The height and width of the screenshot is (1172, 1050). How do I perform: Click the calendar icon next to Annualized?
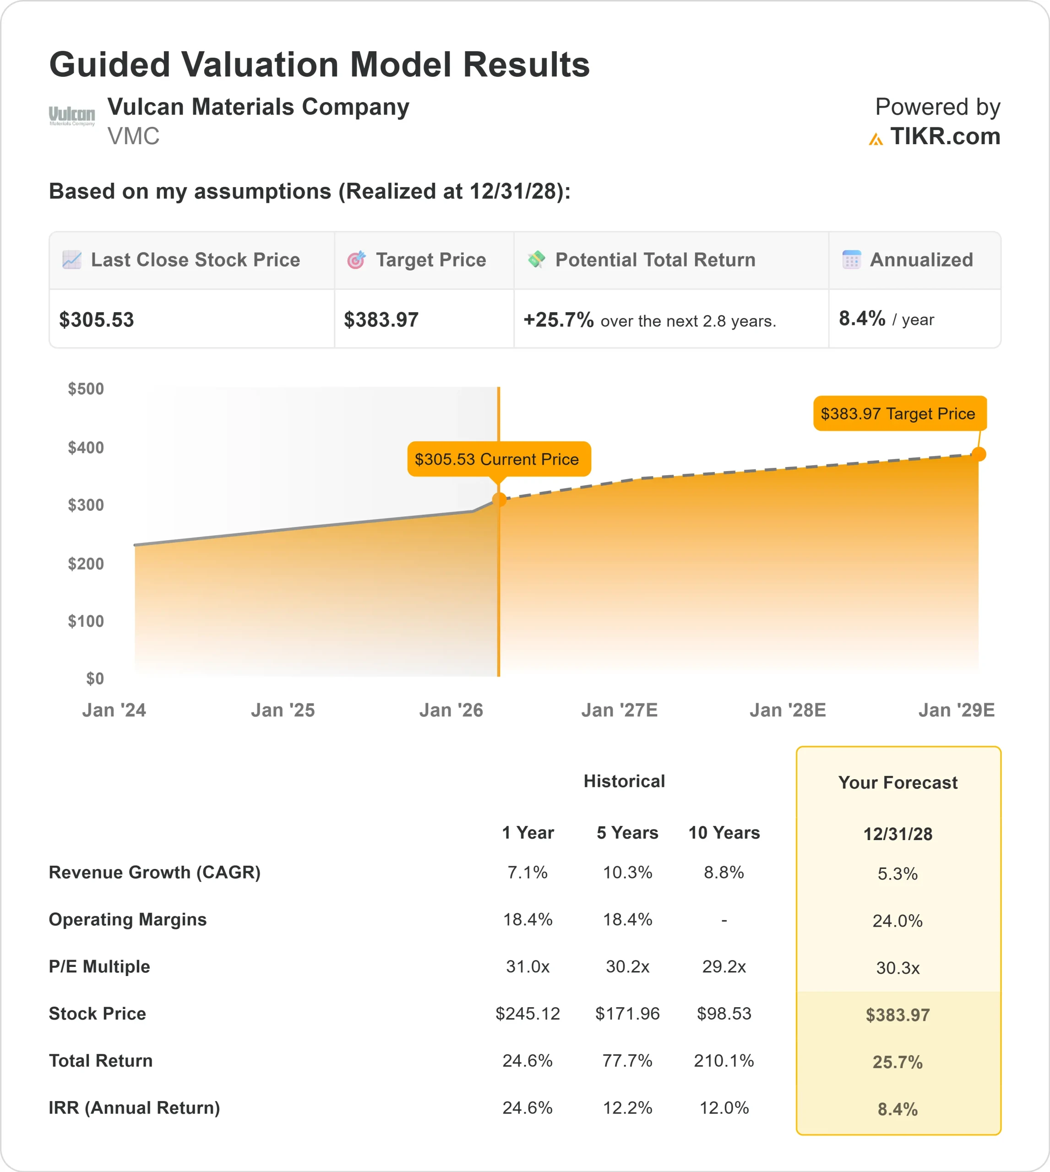852,260
